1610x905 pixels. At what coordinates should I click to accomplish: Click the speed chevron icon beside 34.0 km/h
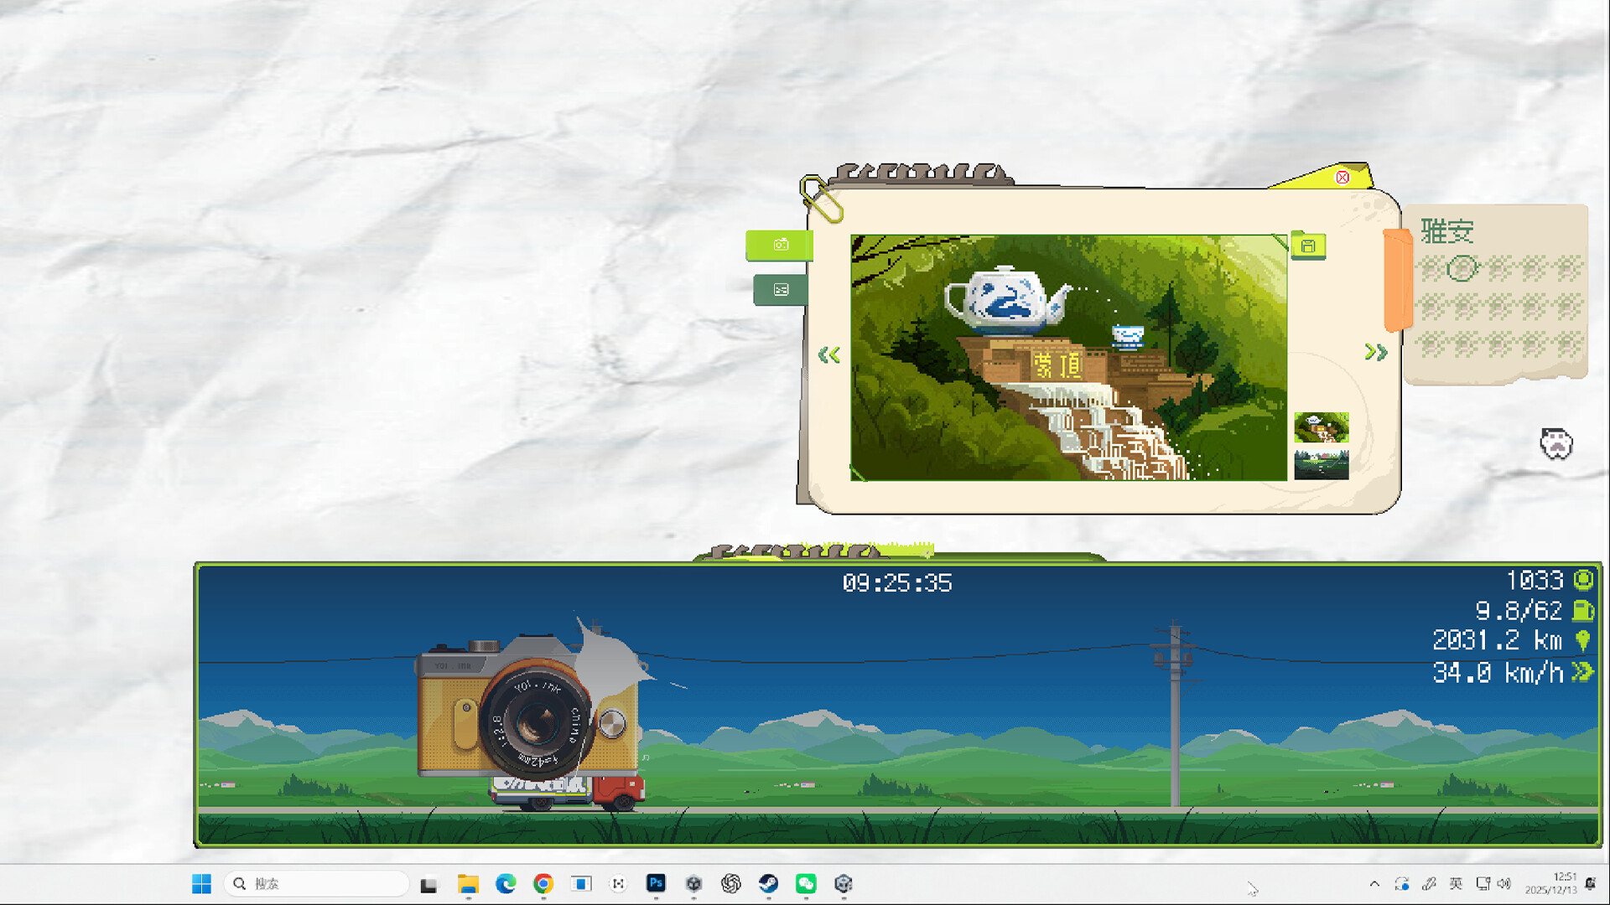point(1581,671)
